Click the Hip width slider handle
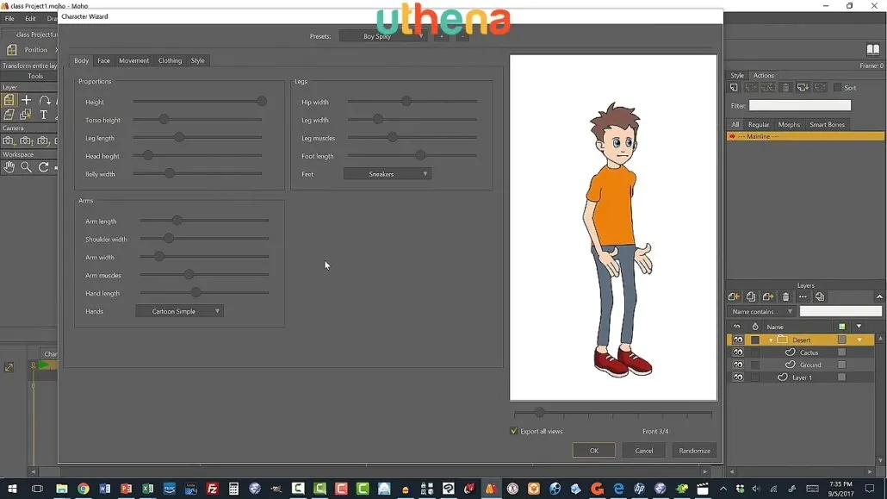Screen dimensions: 887x499 coord(406,102)
